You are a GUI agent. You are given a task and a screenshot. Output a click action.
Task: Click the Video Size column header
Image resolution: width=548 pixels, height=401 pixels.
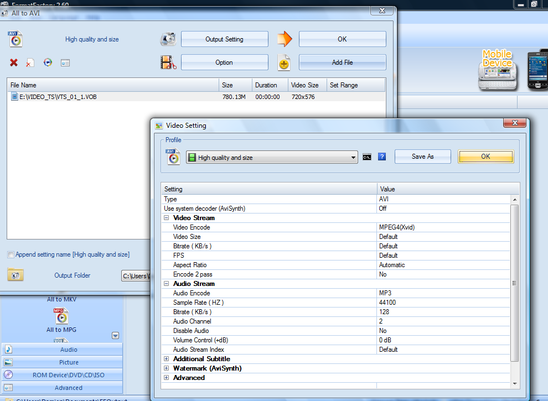tap(307, 85)
